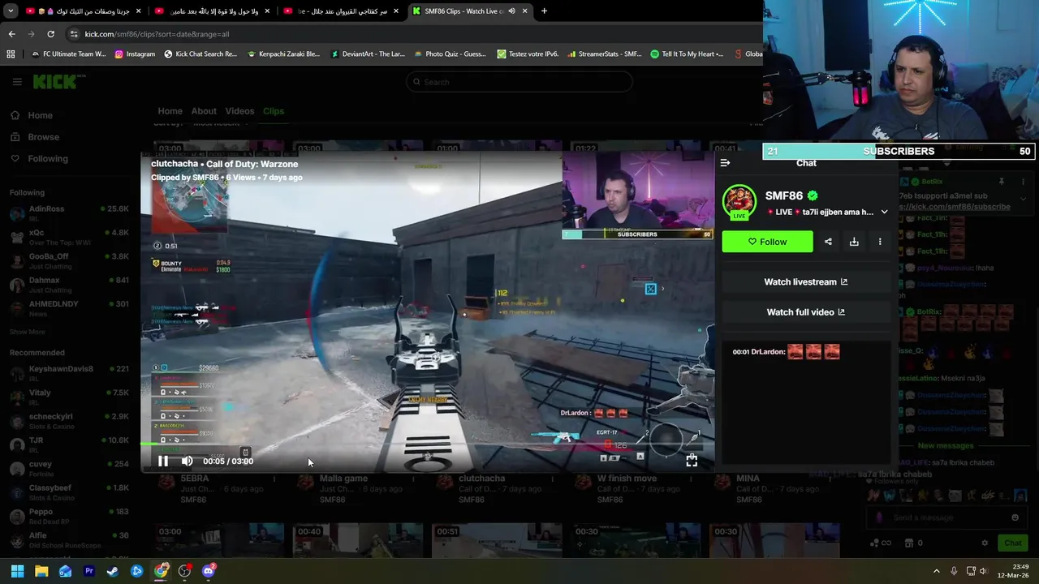Open the Kick Chat Search bookmark
The height and width of the screenshot is (584, 1039).
pyautogui.click(x=200, y=54)
